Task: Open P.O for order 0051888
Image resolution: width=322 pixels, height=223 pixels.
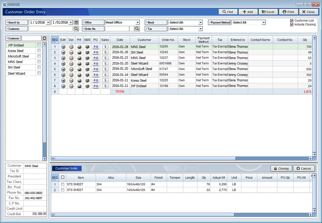Action: tap(96, 64)
